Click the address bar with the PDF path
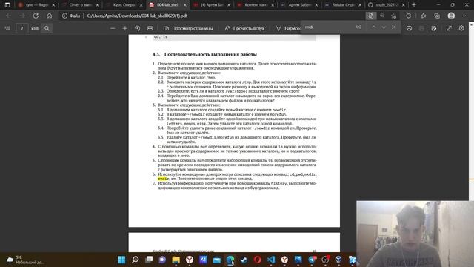The width and height of the screenshot is (474, 267). coord(212,16)
